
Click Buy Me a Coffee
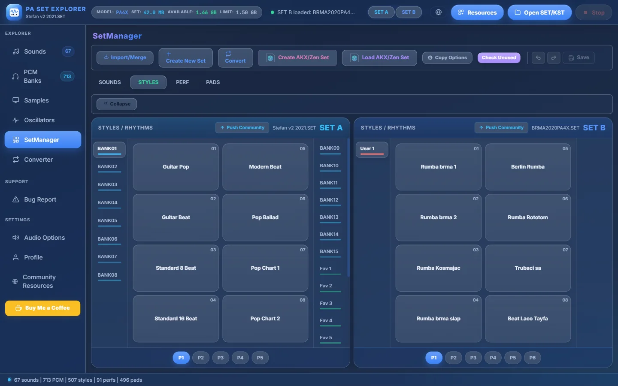point(42,308)
